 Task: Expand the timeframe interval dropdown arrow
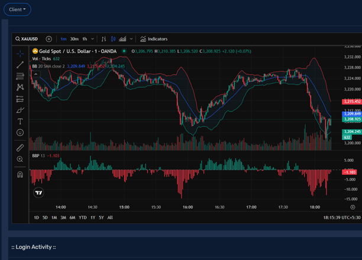[92, 39]
